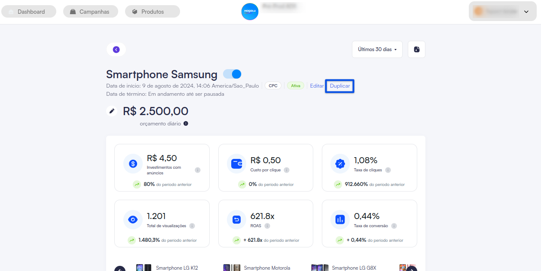541x271 pixels.
Task: Click the R$ 4,50 investment value
Action: pos(162,158)
